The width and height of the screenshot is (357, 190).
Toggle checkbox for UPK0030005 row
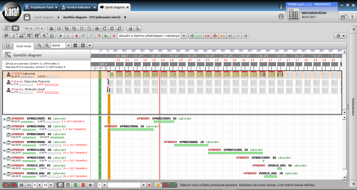pyautogui.click(x=9, y=135)
